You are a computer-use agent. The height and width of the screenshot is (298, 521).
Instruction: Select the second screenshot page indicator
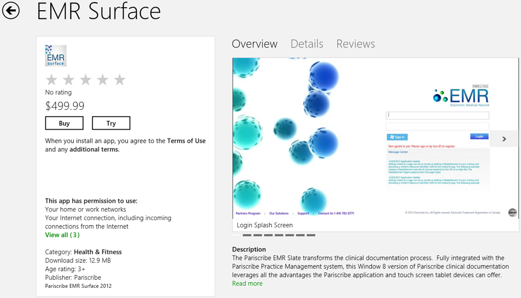click(247, 235)
